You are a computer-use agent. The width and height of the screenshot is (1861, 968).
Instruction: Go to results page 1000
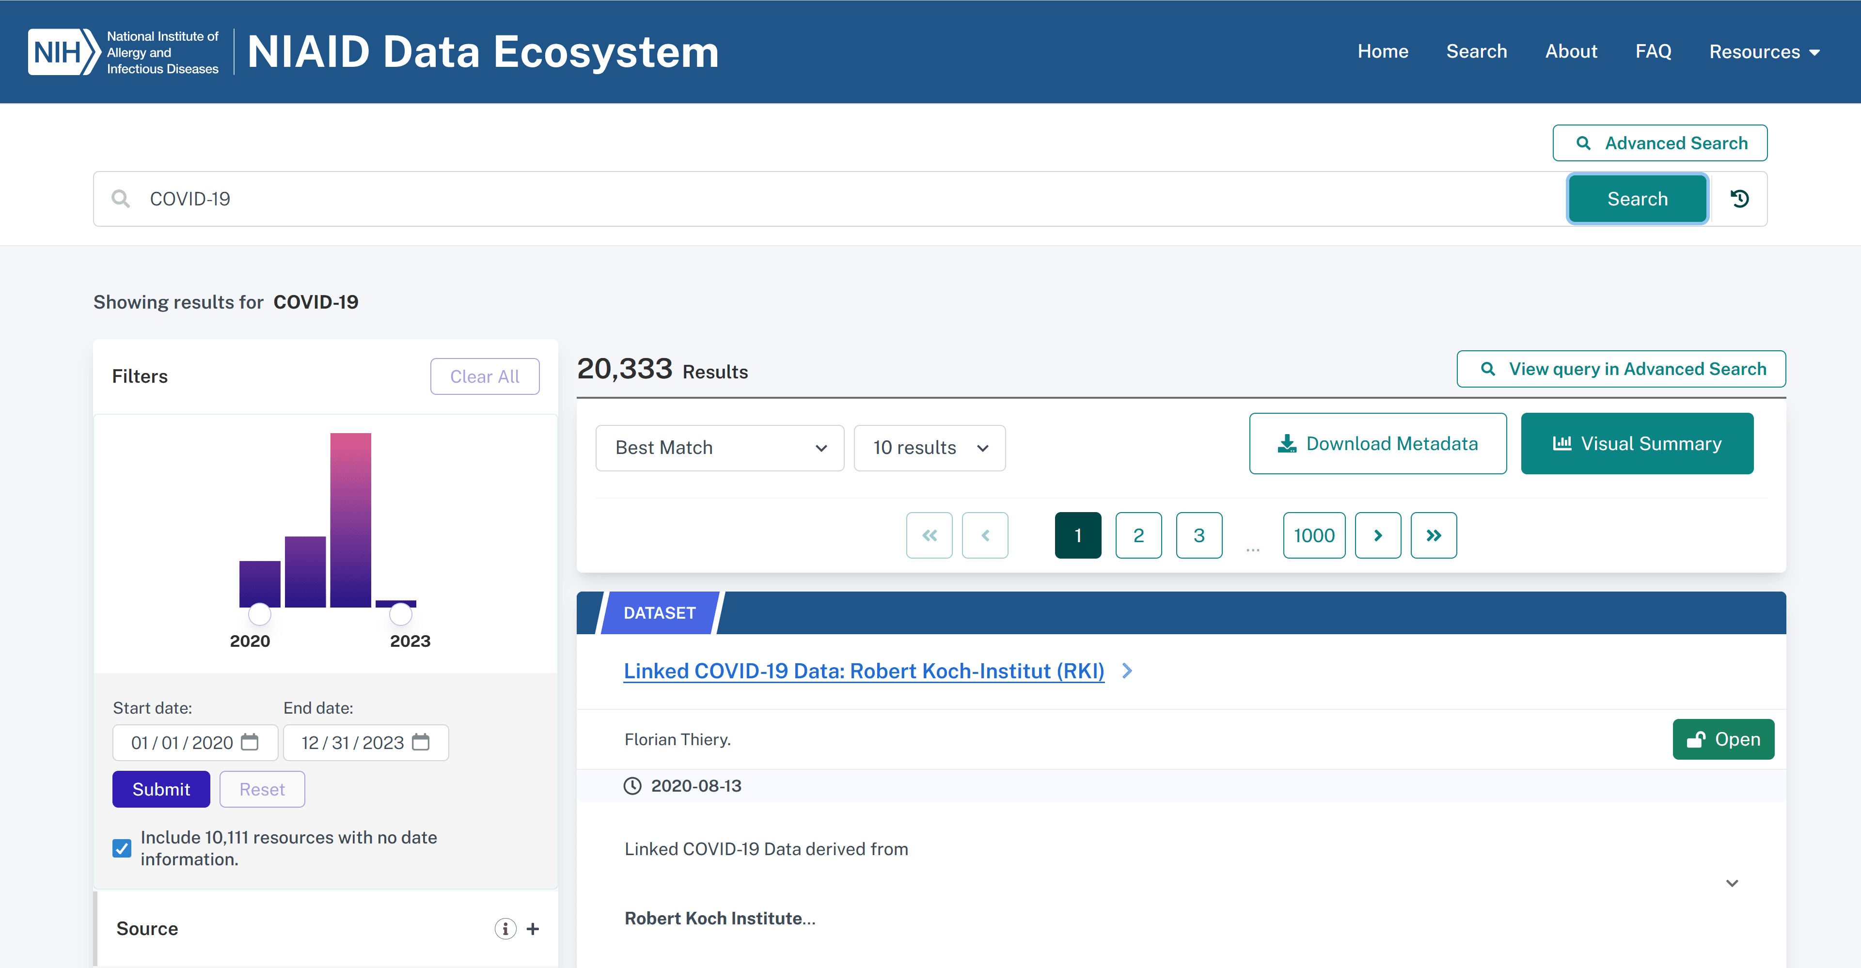[x=1314, y=535]
